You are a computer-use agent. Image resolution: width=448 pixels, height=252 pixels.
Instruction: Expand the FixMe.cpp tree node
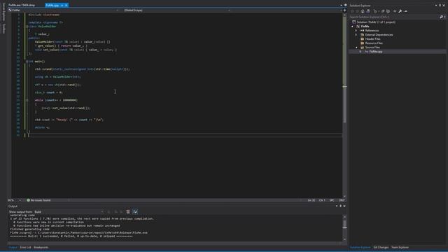pos(360,52)
